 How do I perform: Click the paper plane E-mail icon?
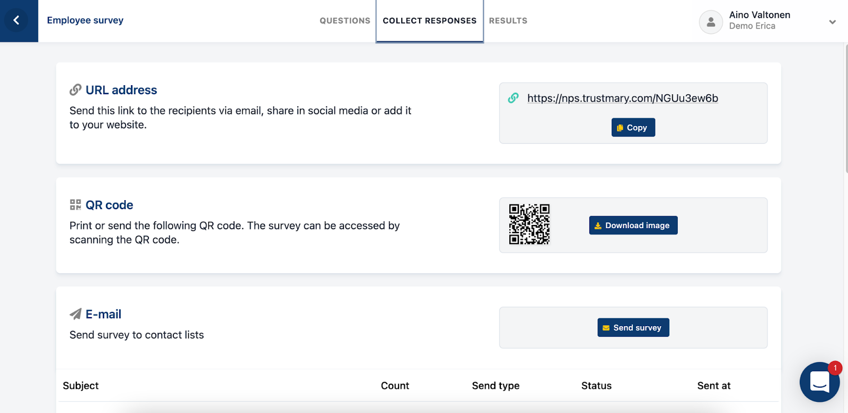(75, 314)
